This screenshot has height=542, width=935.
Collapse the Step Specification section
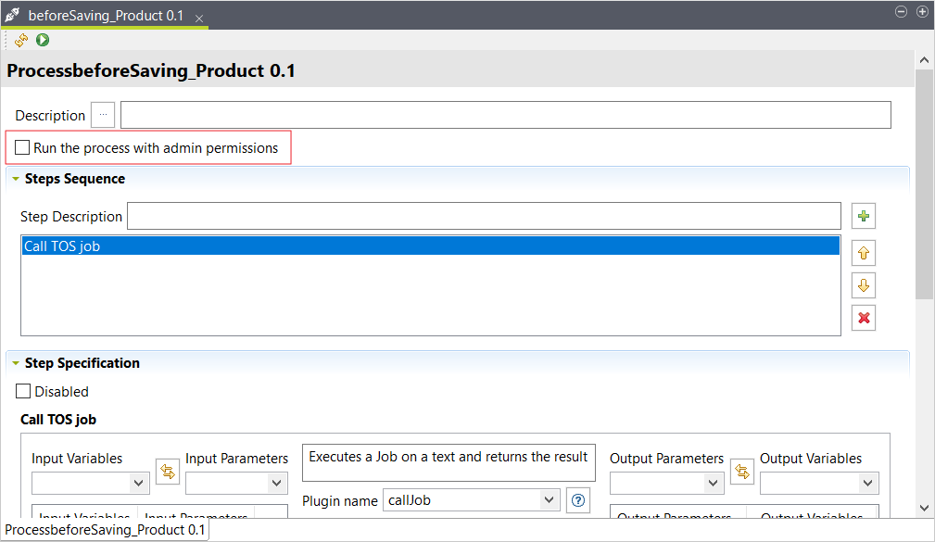tap(16, 363)
